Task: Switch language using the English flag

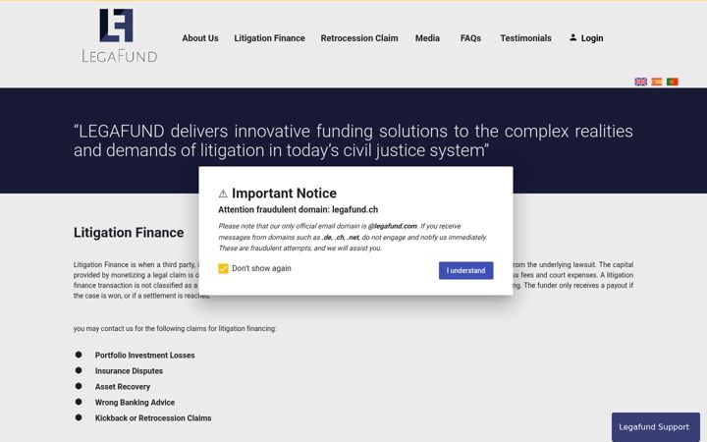Action: tap(640, 82)
